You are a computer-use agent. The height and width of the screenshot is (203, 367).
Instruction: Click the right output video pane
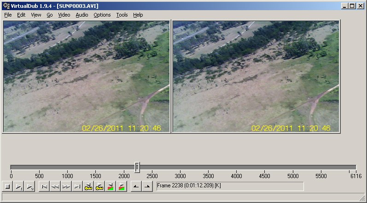coord(256,77)
